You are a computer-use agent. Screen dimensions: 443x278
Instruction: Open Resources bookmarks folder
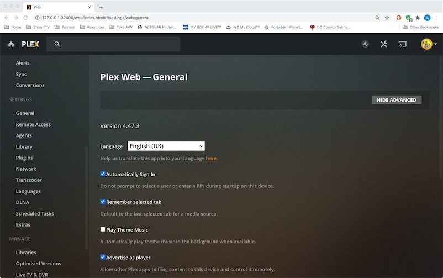tap(92, 27)
